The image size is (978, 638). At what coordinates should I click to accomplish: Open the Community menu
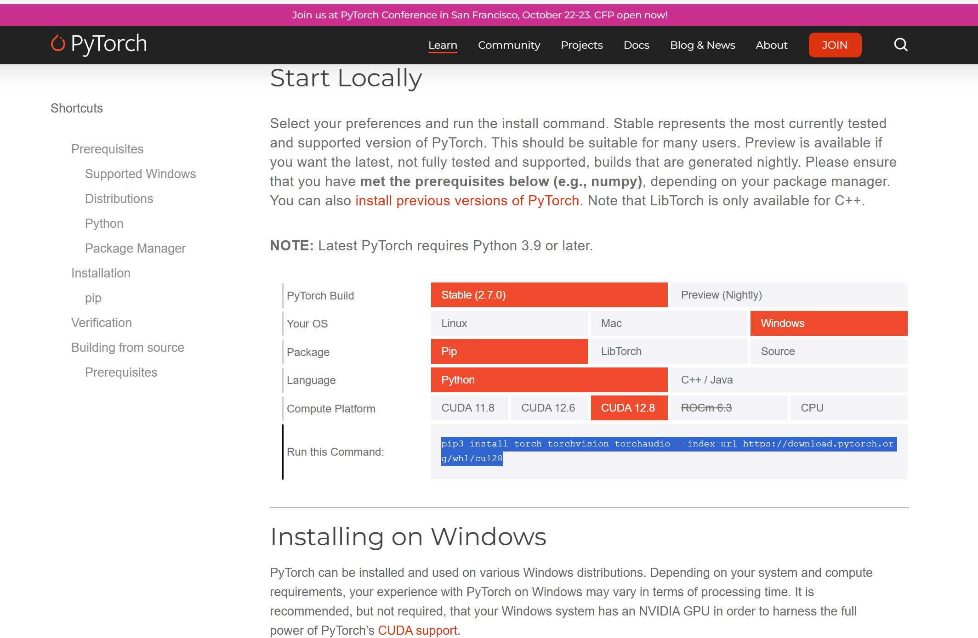click(x=509, y=45)
